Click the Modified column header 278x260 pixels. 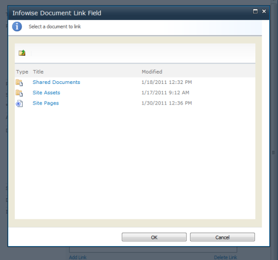pyautogui.click(x=152, y=72)
